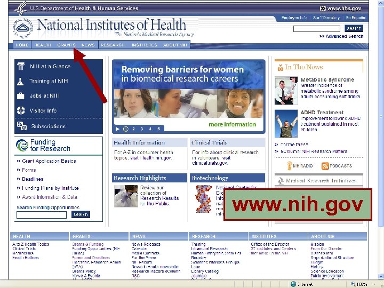The width and height of the screenshot is (384, 288).
Task: Click the NIH Radio icon
Action: click(290, 166)
